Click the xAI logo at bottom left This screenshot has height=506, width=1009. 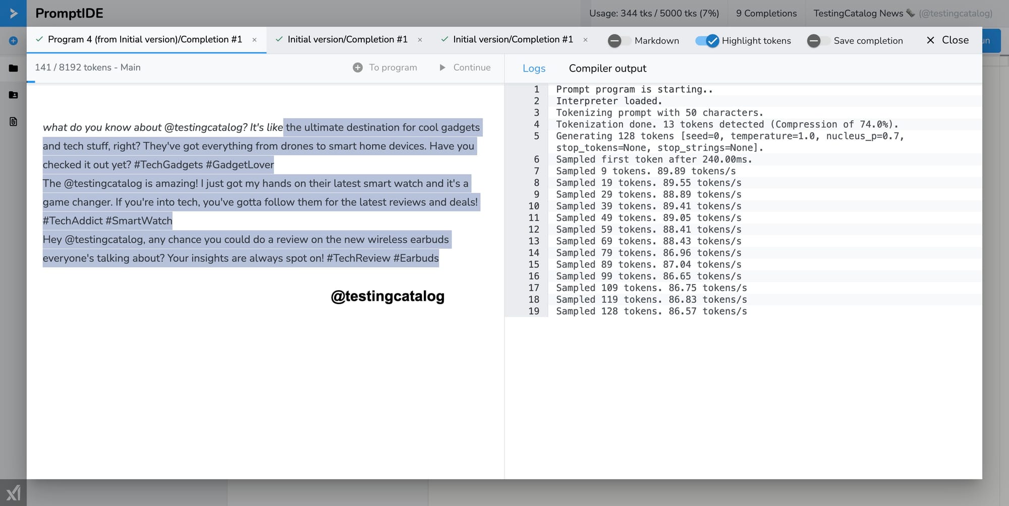click(14, 493)
